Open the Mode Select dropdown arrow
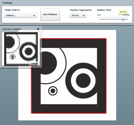This screenshot has height=125, width=134. coord(34,15)
